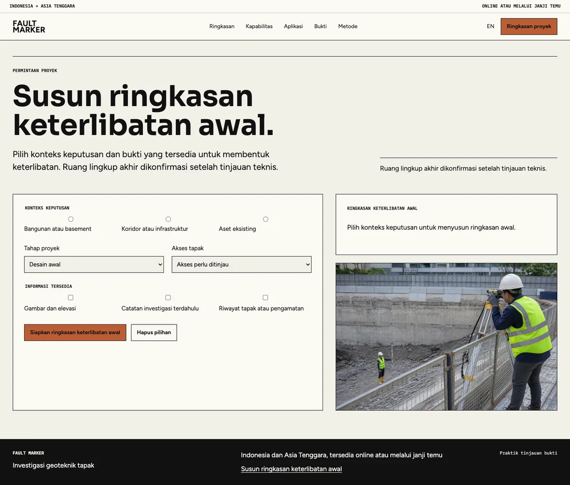Screen dimensions: 570x485
Task: Click the Tahap proyek field label
Action: (x=42, y=248)
